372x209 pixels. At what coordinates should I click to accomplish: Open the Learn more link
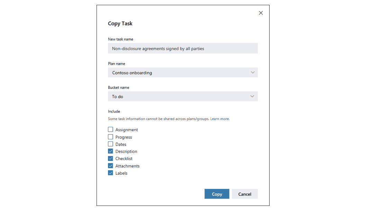click(x=220, y=119)
